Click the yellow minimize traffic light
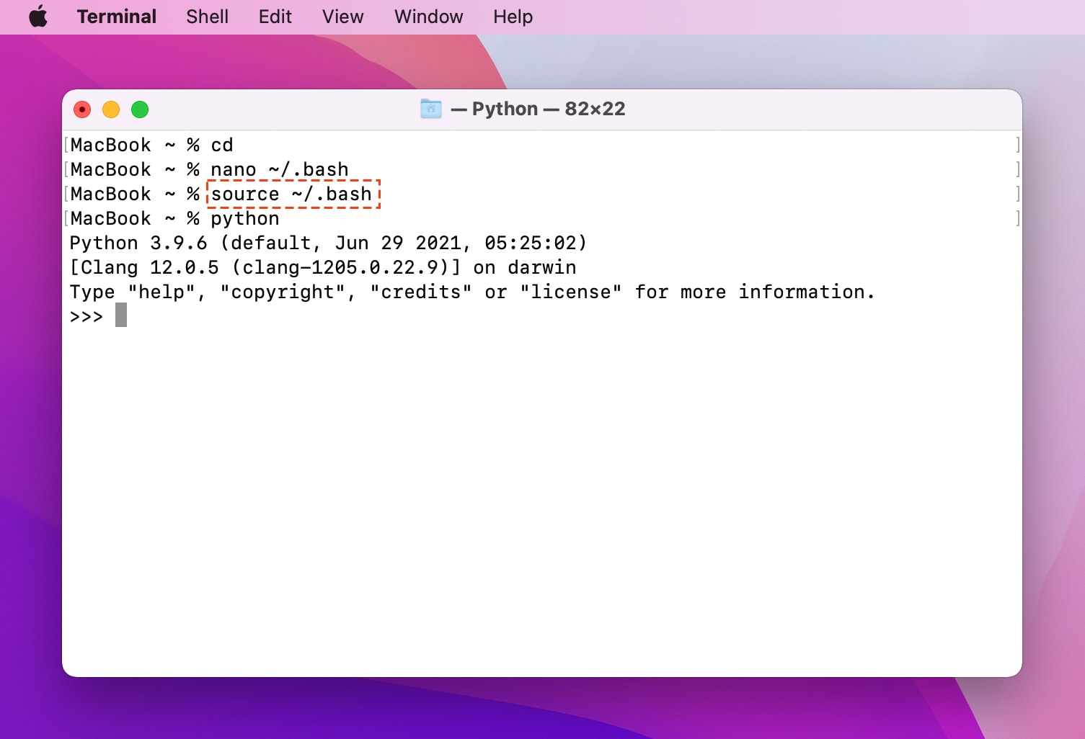The image size is (1085, 739). coord(111,109)
